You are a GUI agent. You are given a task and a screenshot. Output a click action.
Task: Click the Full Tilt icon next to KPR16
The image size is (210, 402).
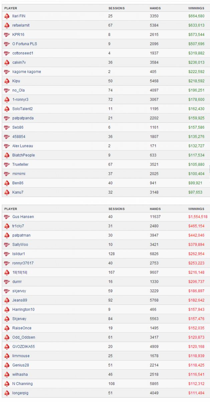pyautogui.click(x=7, y=35)
